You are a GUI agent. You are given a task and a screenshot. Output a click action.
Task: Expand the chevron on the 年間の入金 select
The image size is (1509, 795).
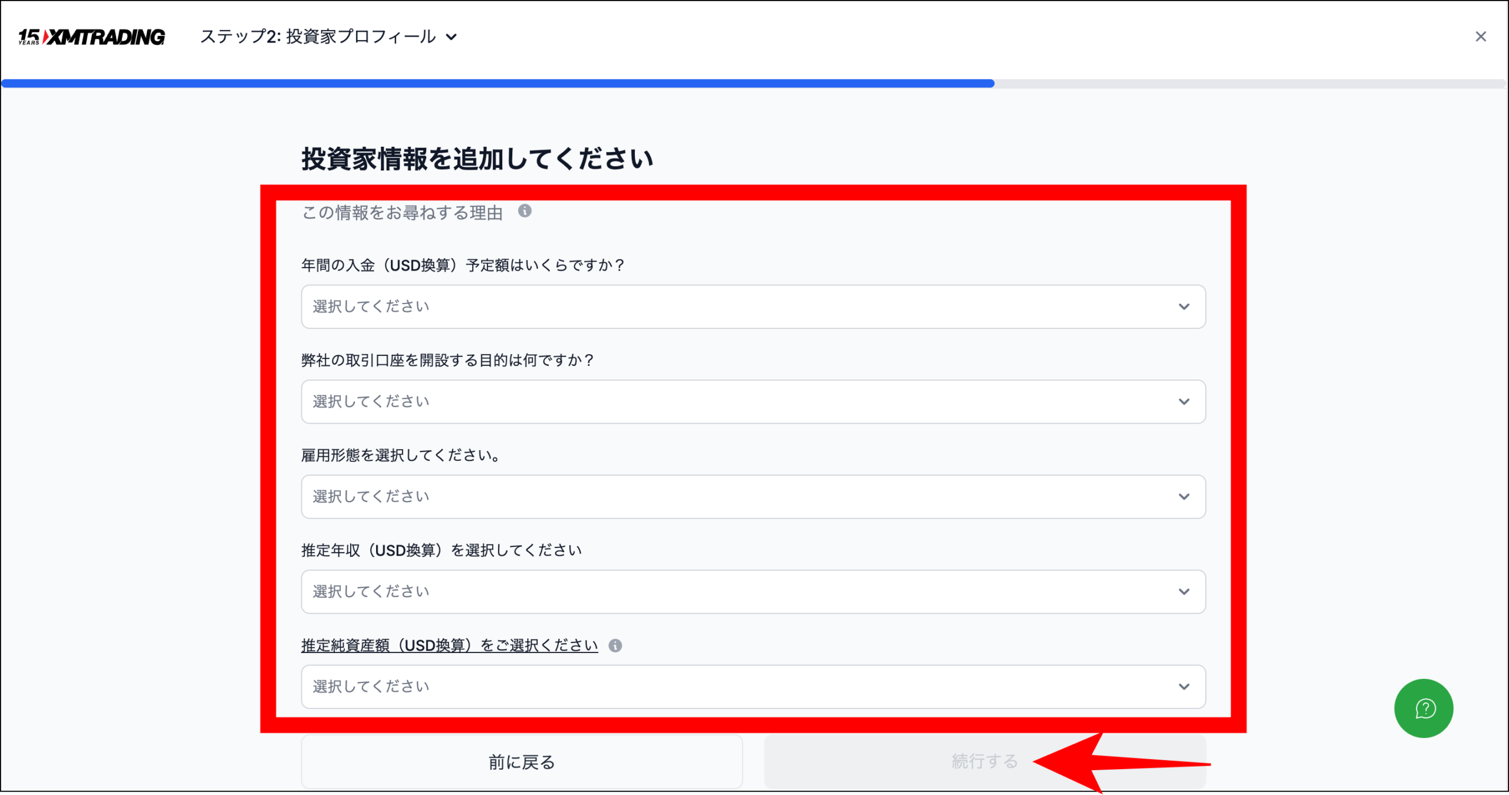tap(1185, 306)
